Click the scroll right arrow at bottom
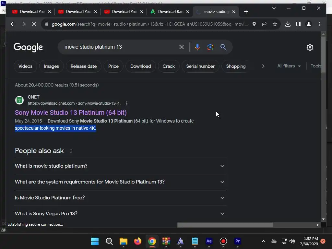This screenshot has height=249, width=332. [x=318, y=225]
